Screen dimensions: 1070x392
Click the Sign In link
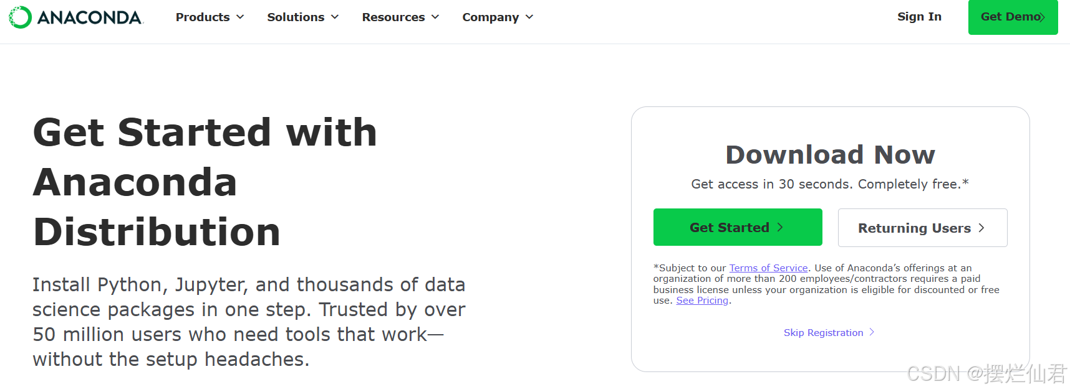click(919, 17)
